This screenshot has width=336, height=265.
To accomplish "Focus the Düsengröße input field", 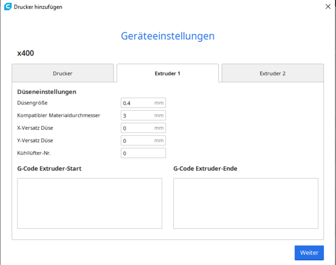I will (138, 103).
